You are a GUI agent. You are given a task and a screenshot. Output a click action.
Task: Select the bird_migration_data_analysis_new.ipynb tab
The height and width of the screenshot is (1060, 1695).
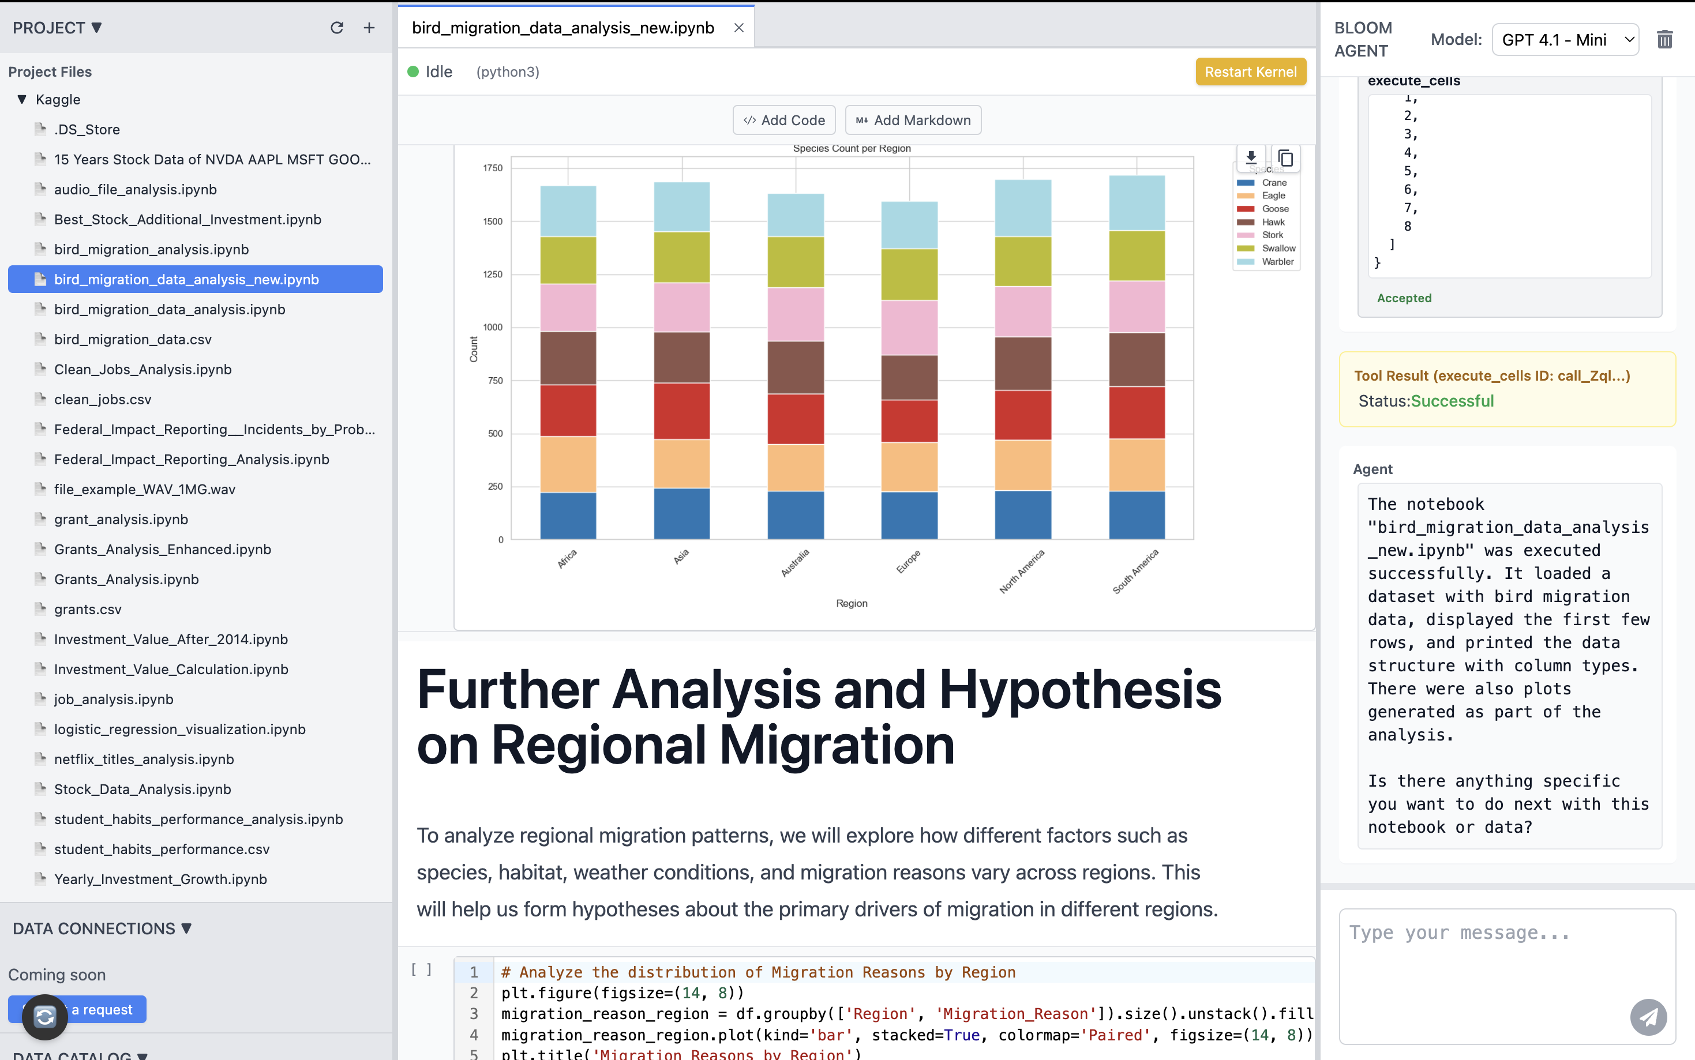(562, 28)
